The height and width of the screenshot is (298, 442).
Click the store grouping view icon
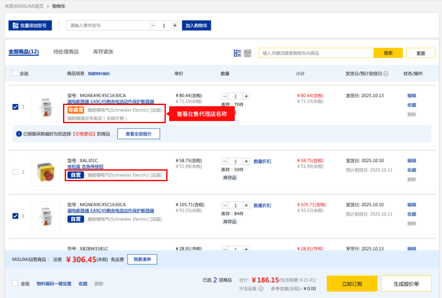(247, 53)
